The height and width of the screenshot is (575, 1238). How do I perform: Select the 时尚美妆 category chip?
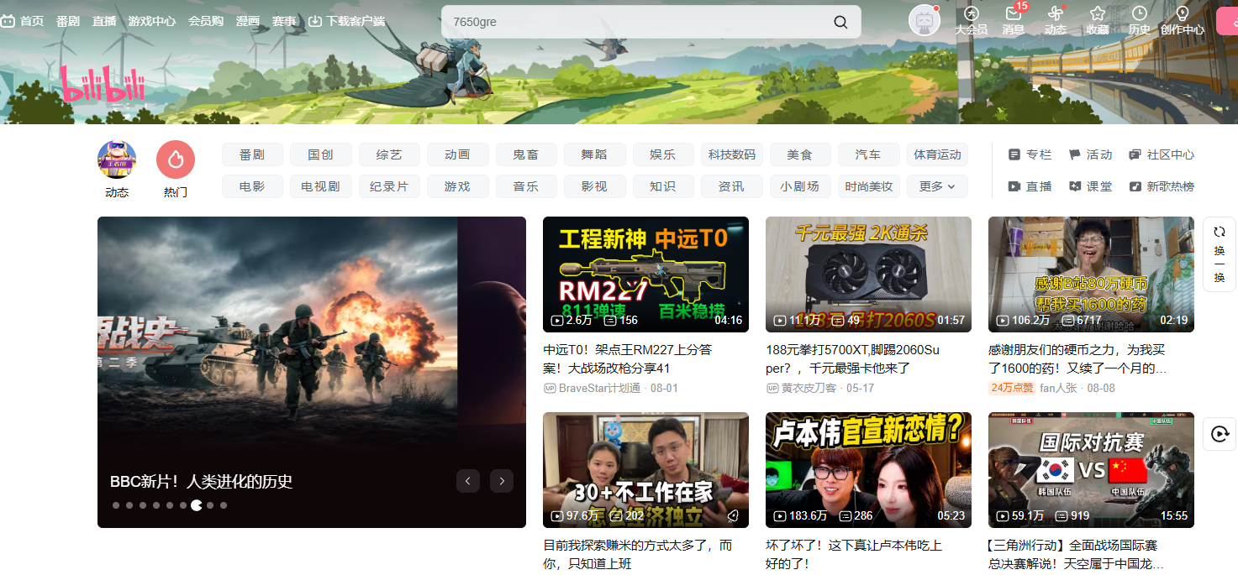click(x=868, y=186)
